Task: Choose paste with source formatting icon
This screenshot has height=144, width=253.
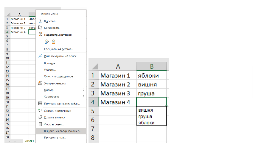Action: [x=46, y=42]
